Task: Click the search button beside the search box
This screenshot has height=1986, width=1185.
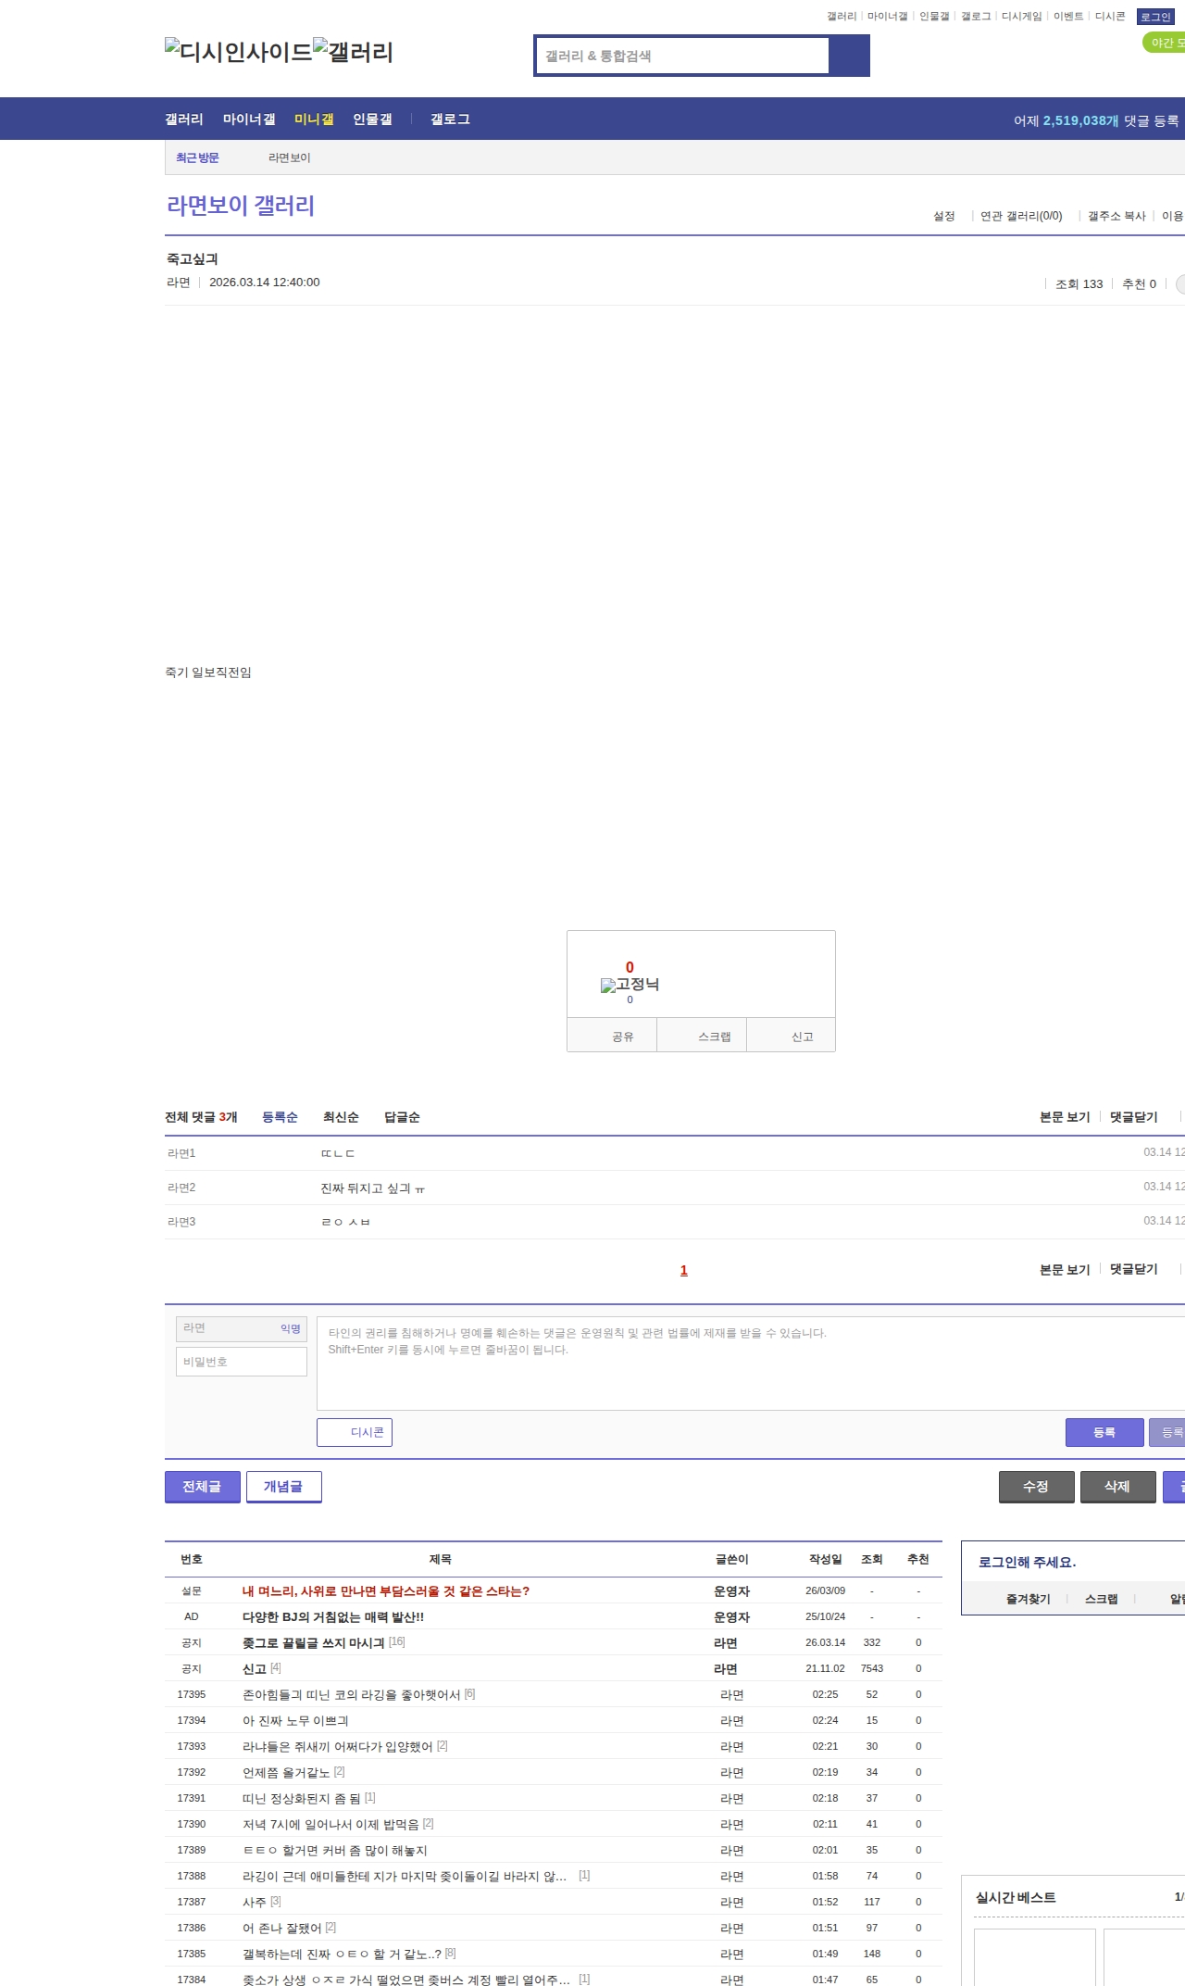Action: pos(849,56)
